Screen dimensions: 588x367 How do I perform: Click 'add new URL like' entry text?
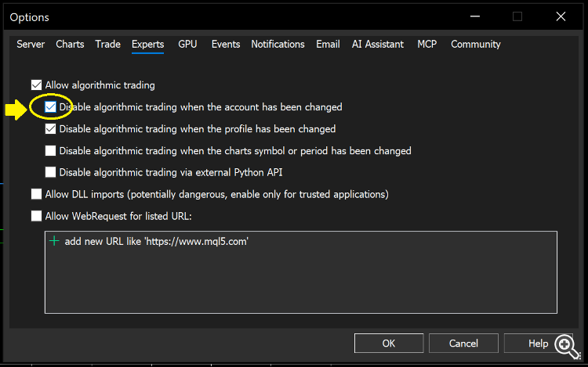156,241
